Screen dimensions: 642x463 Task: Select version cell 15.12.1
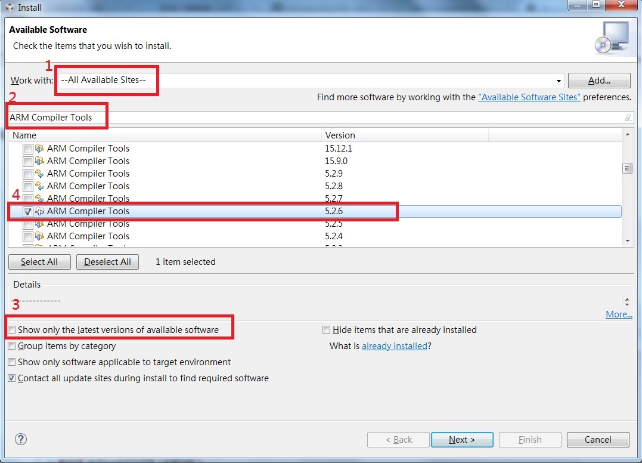click(339, 149)
